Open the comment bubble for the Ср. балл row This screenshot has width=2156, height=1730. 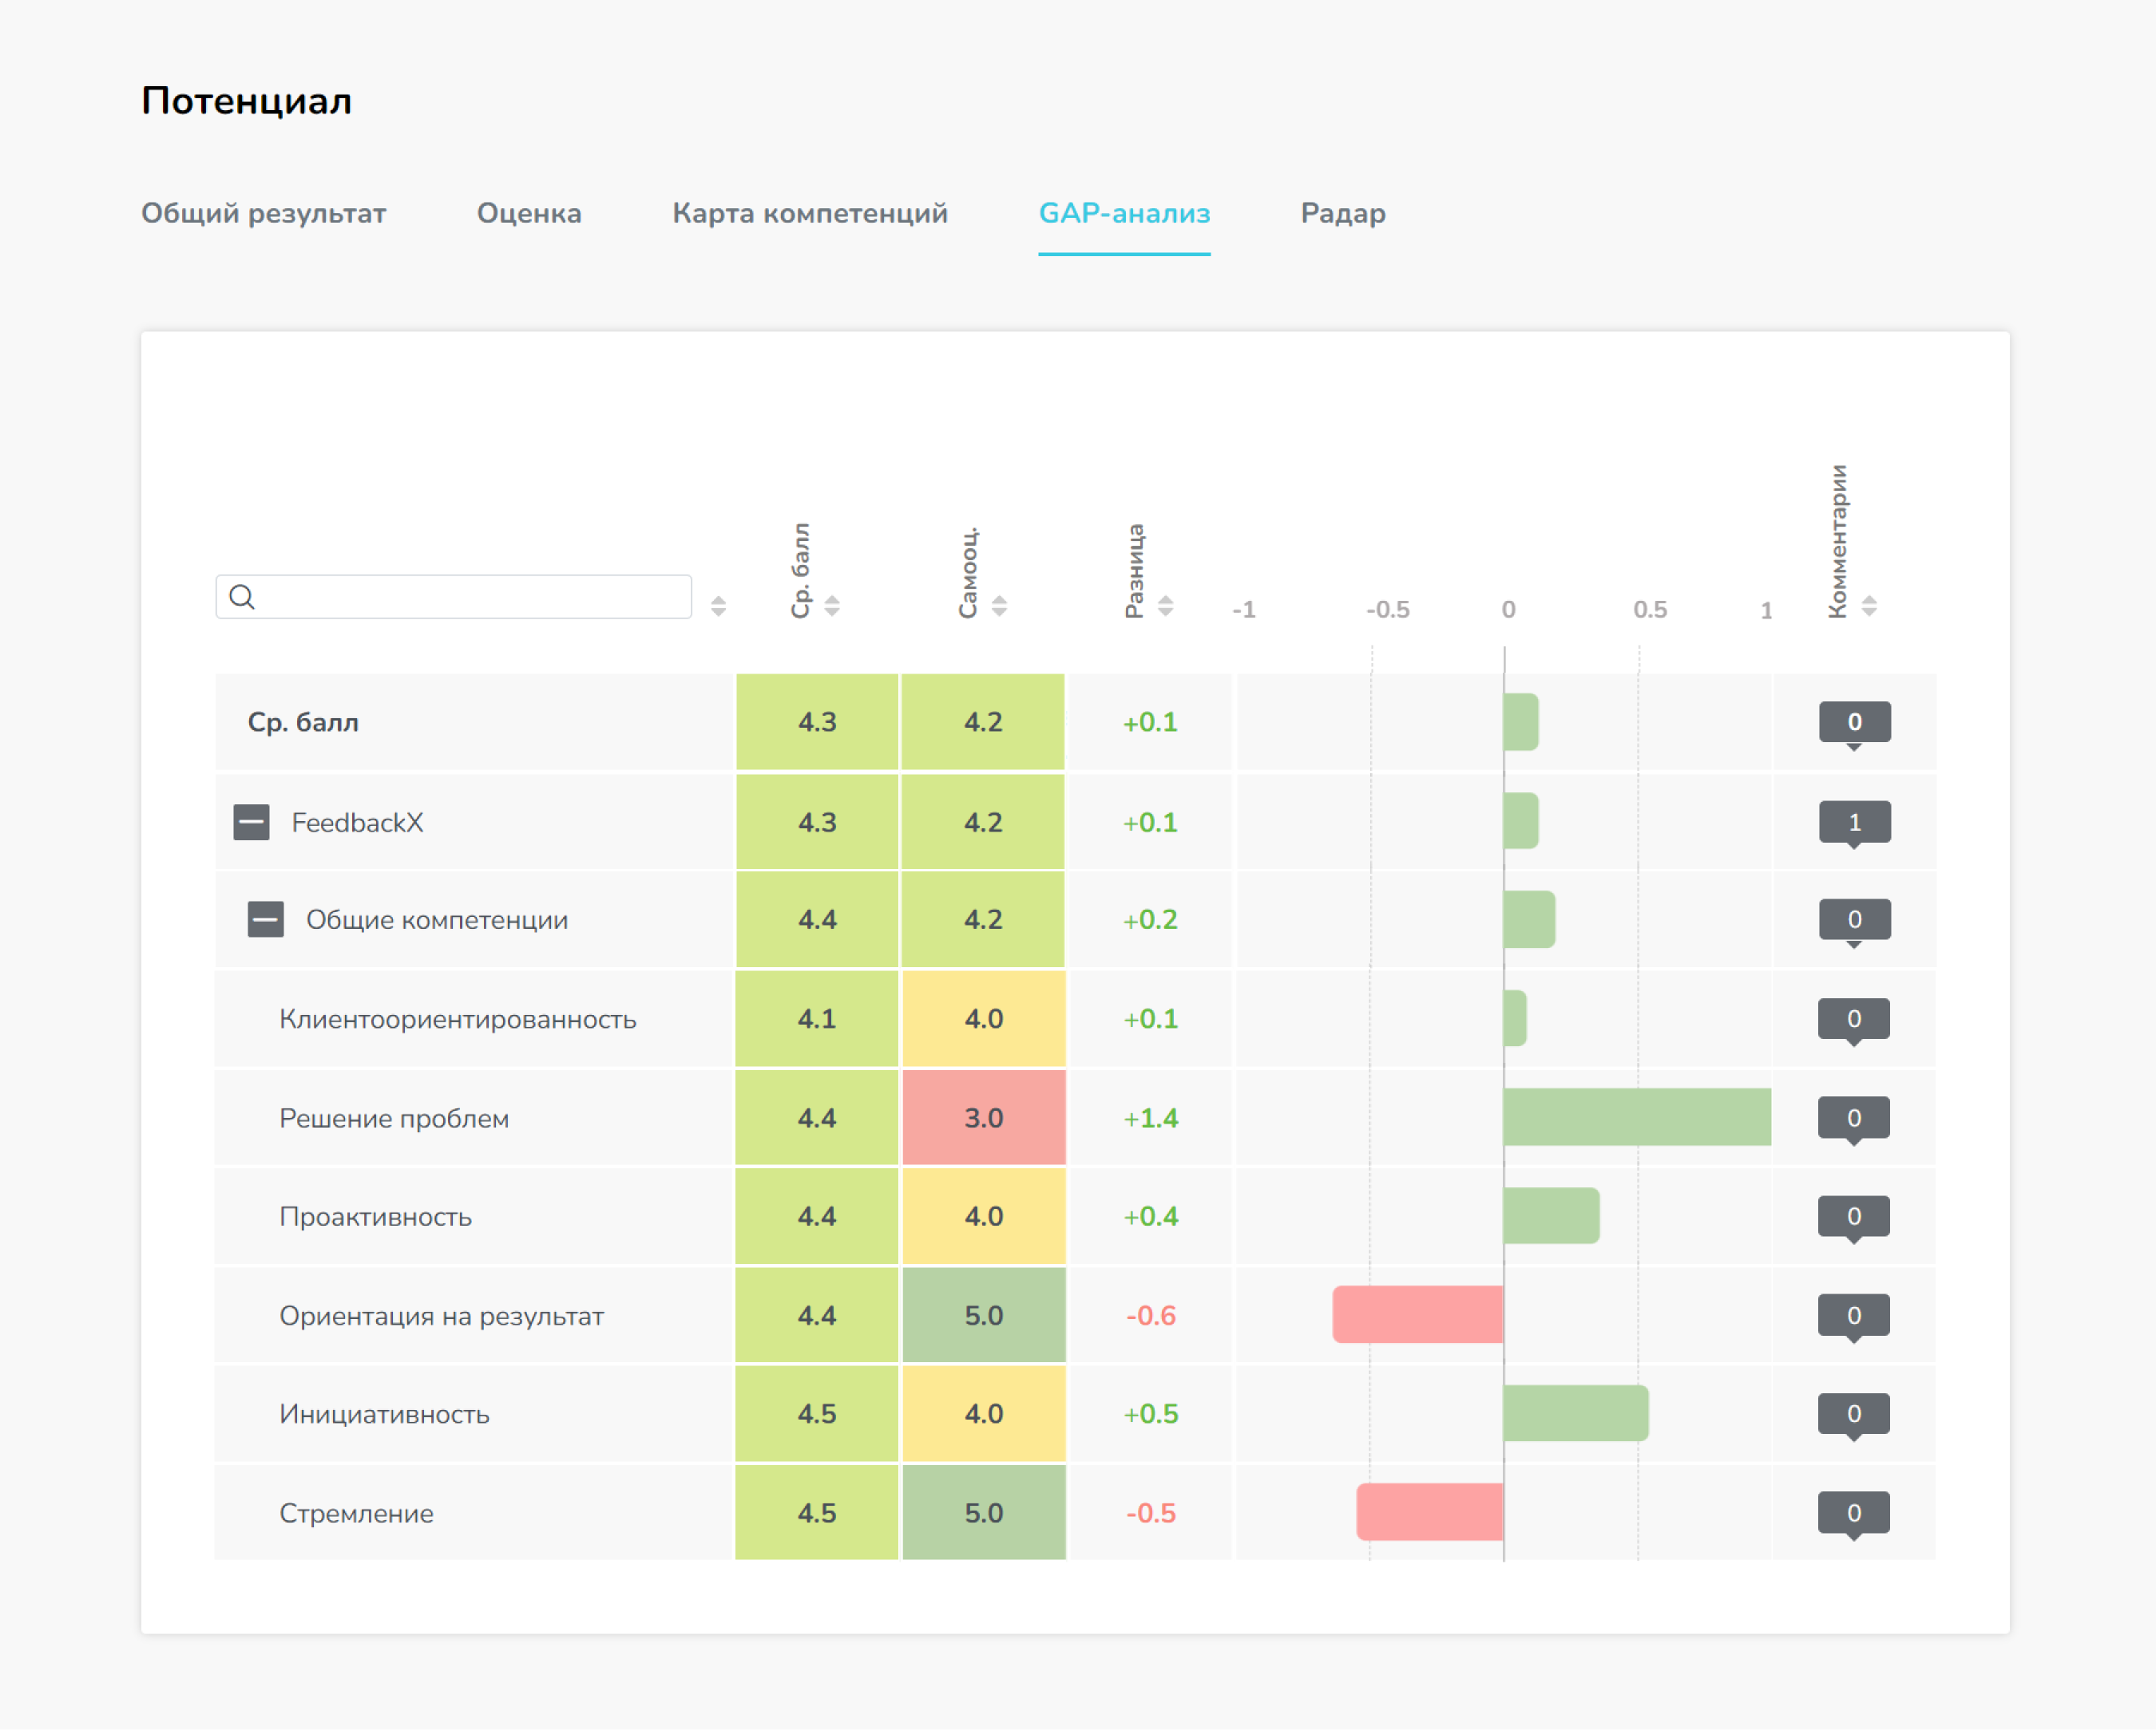[1854, 721]
